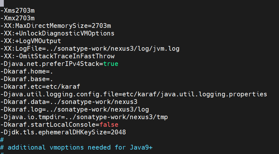The height and width of the screenshot is (154, 279).
Task: Click the -Dkaraf.home=. line
Action: pos(27,72)
